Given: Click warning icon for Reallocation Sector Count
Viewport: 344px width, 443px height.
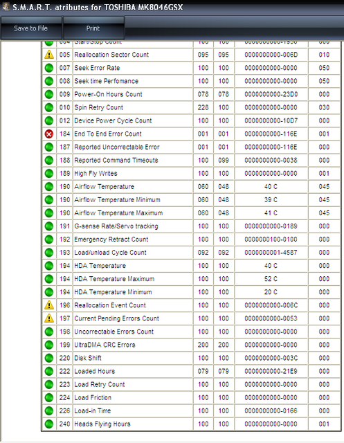Looking at the screenshot, I should pos(49,55).
